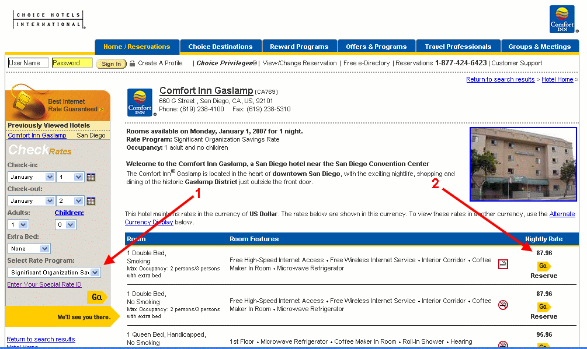Click Go reserve icon for No Smoking double bed
Screen dimensions: 587x349
(x=544, y=307)
